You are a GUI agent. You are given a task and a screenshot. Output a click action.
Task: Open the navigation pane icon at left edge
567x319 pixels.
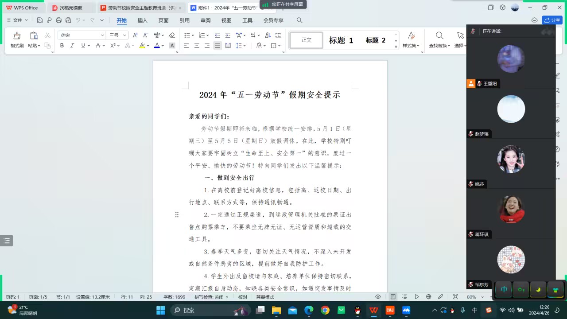pos(6,241)
